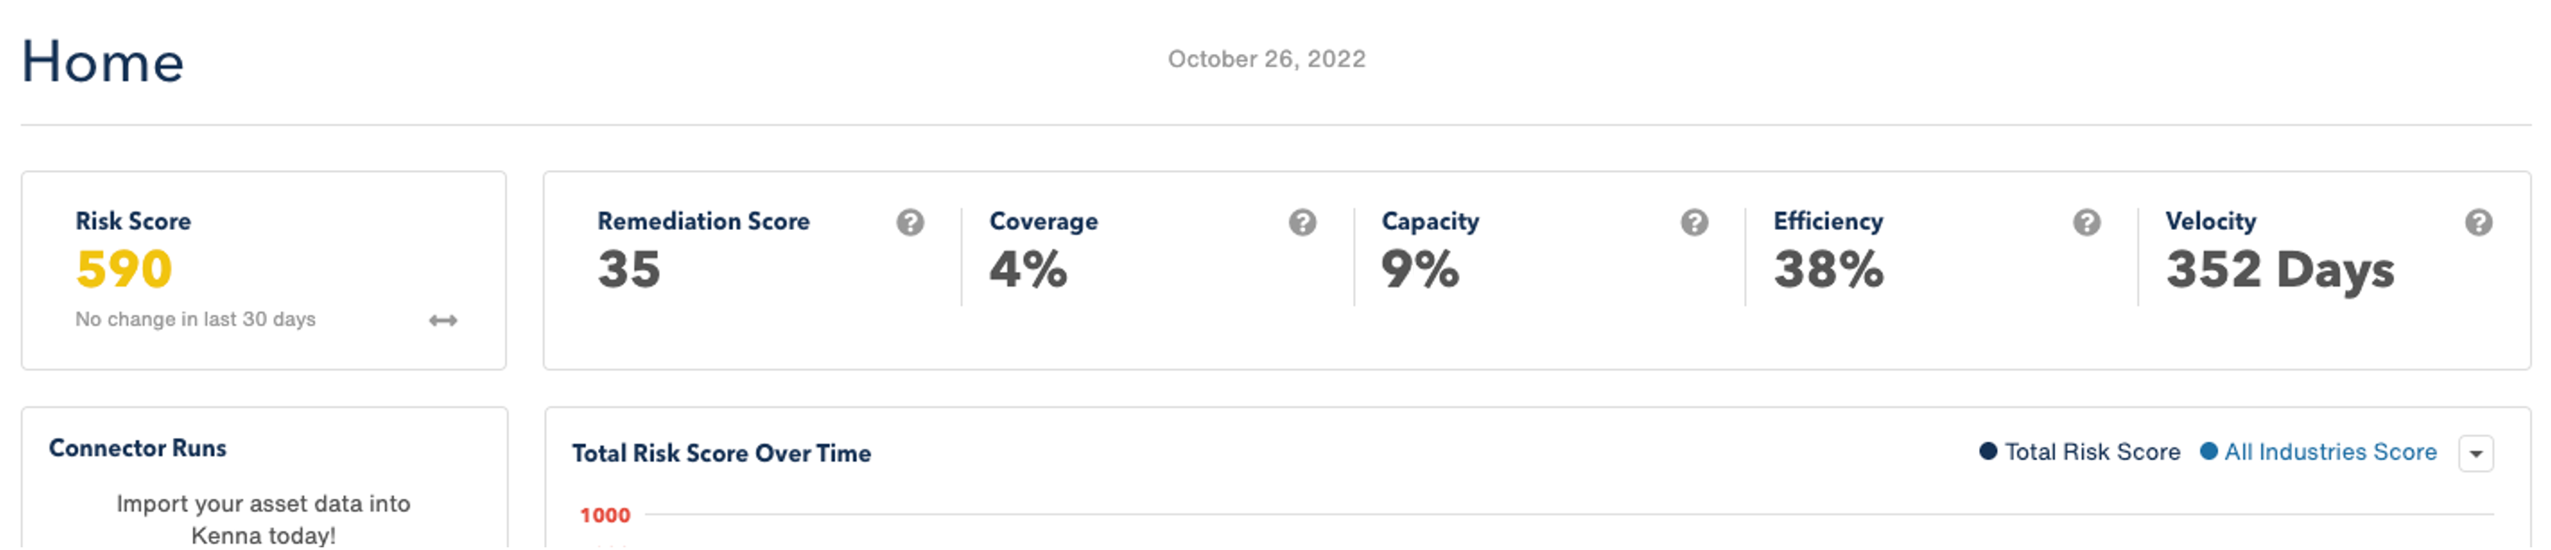Click the import asset data into Kenna message

pos(264,519)
